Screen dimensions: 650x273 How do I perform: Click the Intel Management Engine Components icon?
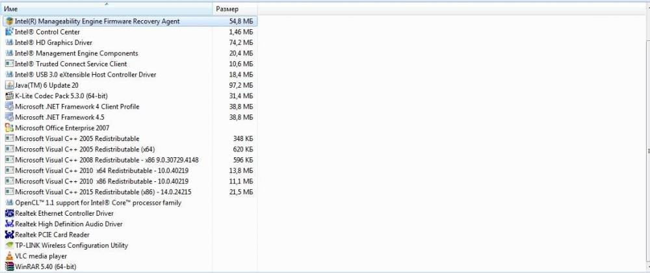(x=9, y=53)
